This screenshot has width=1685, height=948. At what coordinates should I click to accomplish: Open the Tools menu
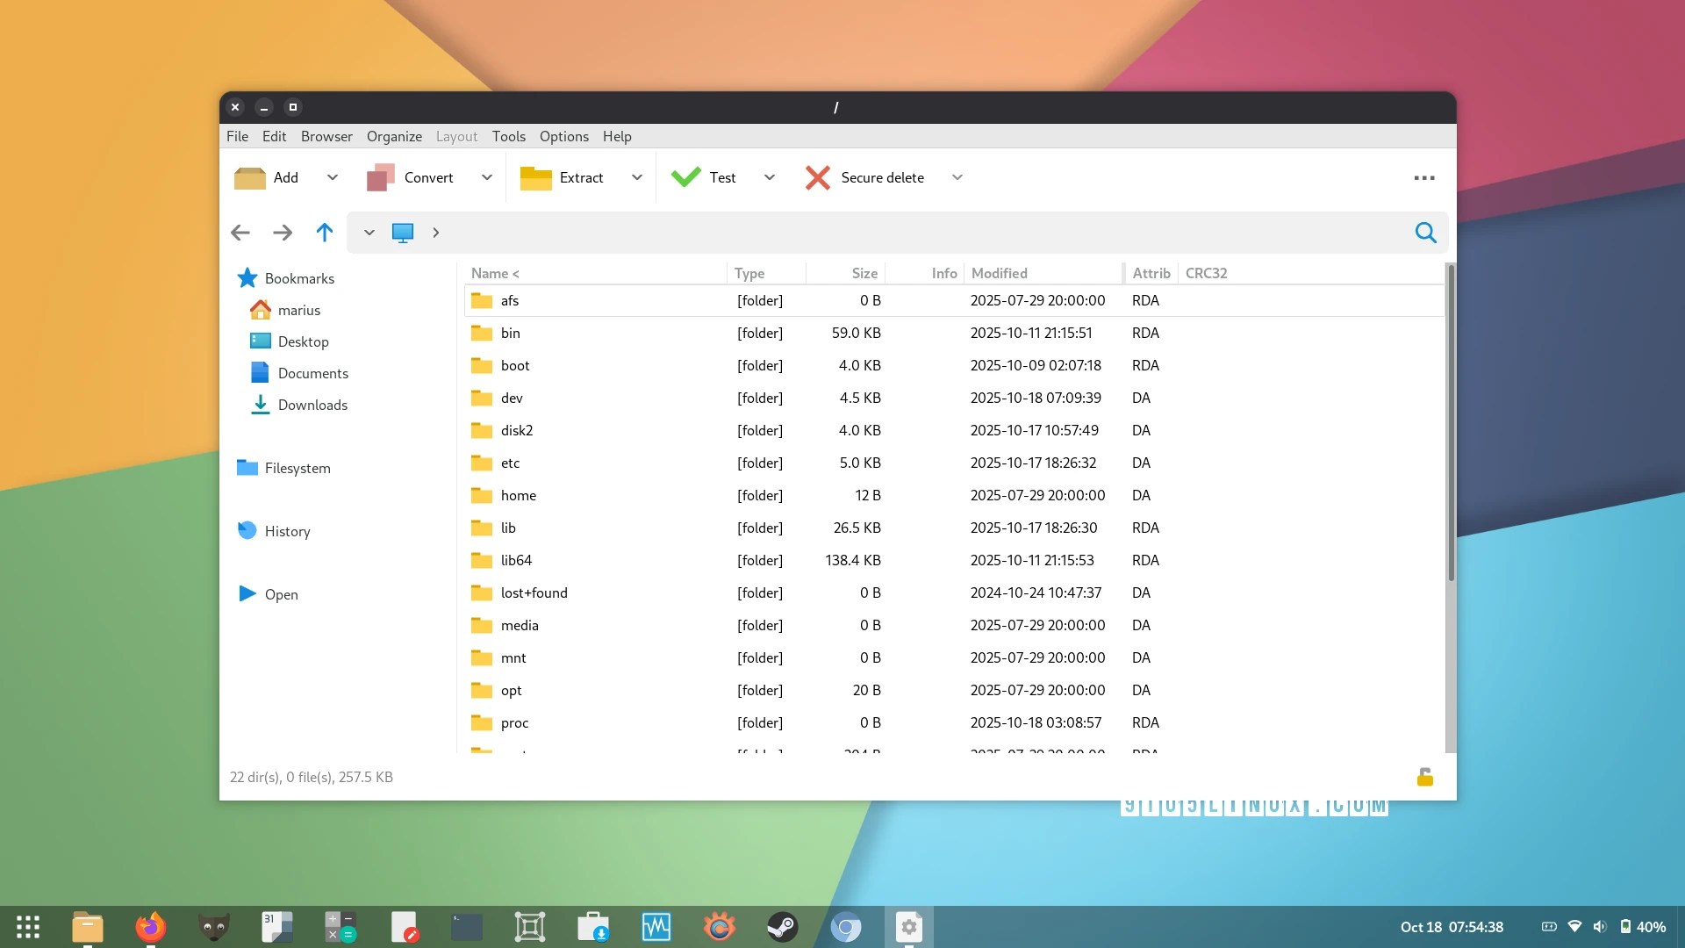[508, 136]
